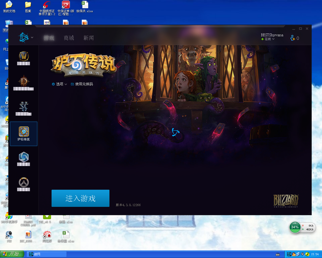Click the network speed 402K/s widget
The height and width of the screenshot is (258, 322).
308,228
